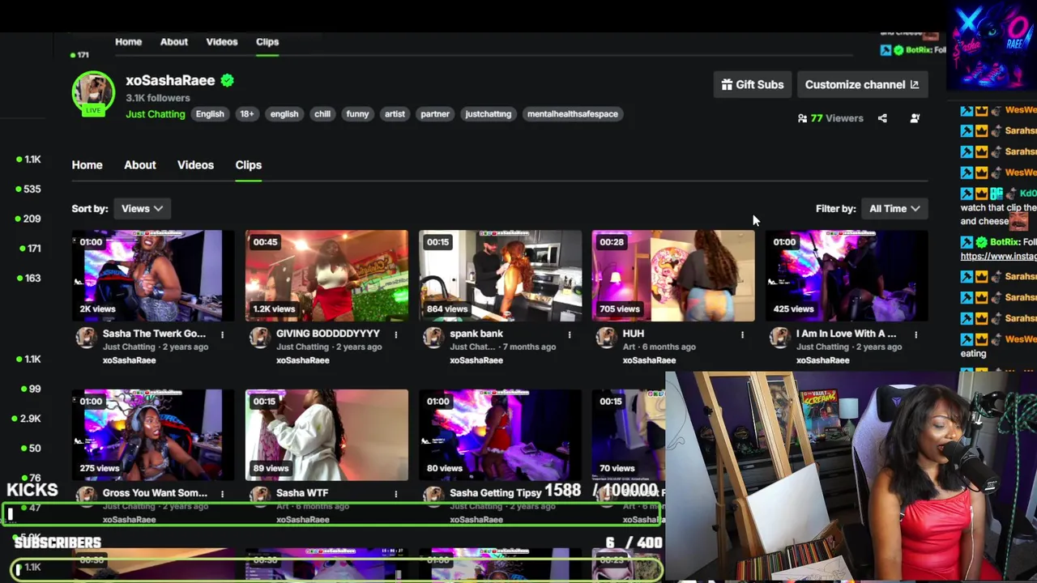Click the mentalhealthsafespace tag
Screen dimensions: 1037x583
[x=573, y=114]
